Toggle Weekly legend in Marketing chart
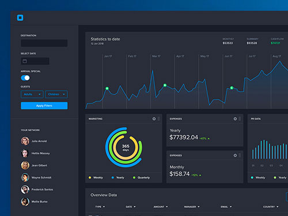Image resolution: width=288 pixels, height=216 pixels. [96, 177]
